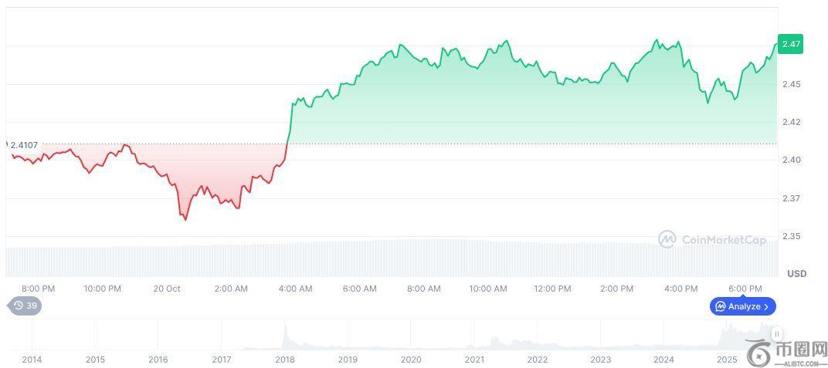Screen dimensions: 828x368
Task: Select 2018 on the year navigator
Action: [284, 360]
